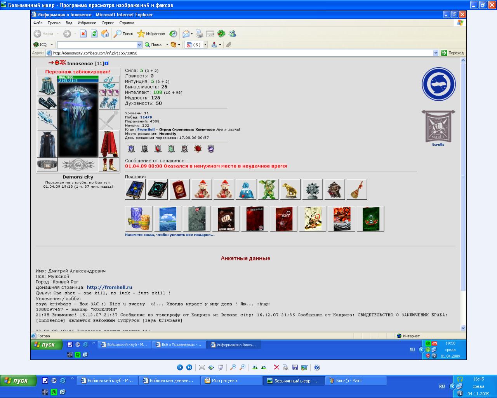Open Справка menu
Screen dimensions: 497x398
coord(127,23)
